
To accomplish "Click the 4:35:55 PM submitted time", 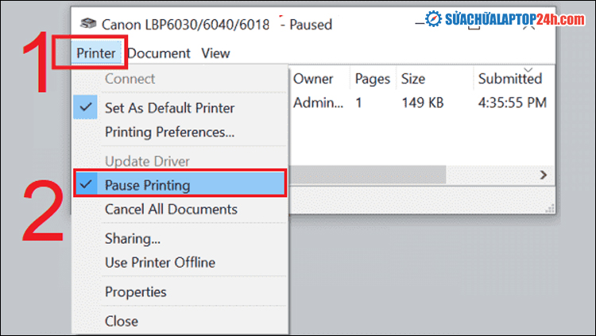I will point(513,102).
